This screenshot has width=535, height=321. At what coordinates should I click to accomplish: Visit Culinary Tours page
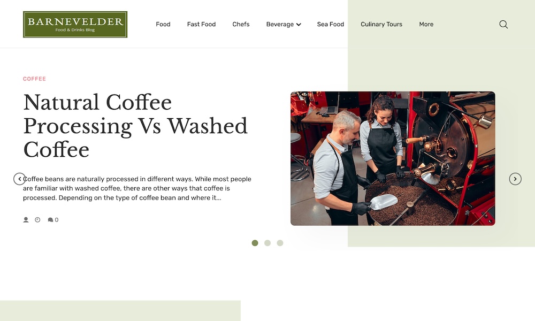[381, 24]
